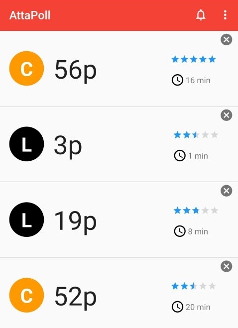238x328 pixels.
Task: Dismiss the 52p survey card
Action: pos(226,266)
